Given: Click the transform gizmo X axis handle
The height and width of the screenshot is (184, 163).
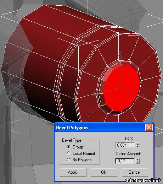Looking at the screenshot, I should click(x=95, y=94).
